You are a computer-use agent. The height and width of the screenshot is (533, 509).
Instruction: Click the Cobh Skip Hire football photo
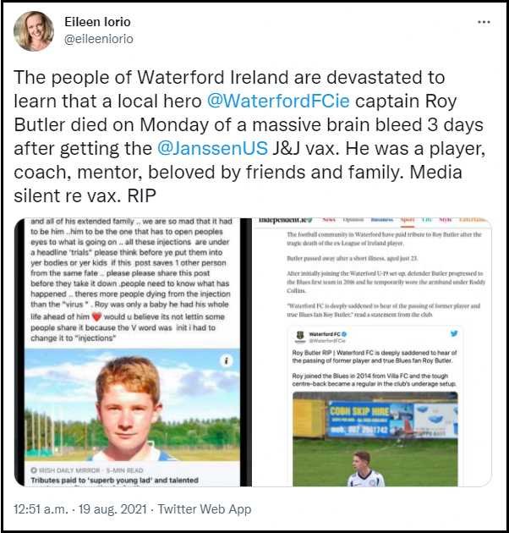[x=375, y=441]
